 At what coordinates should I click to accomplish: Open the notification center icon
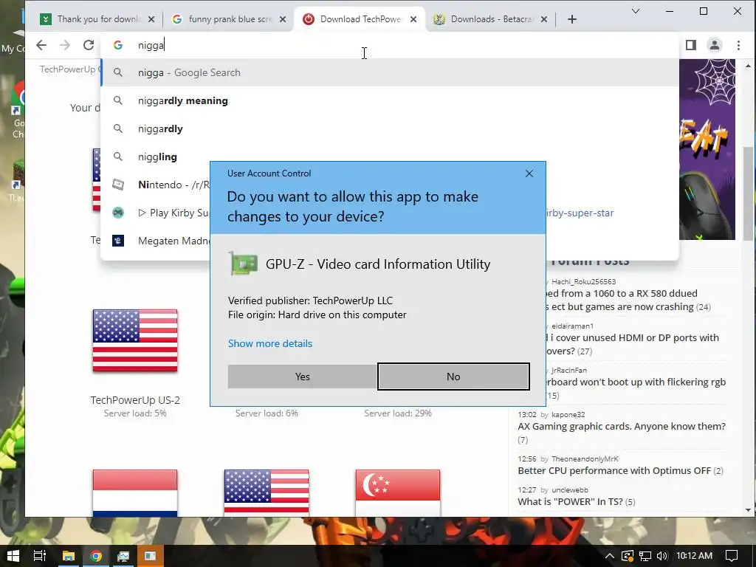click(732, 556)
